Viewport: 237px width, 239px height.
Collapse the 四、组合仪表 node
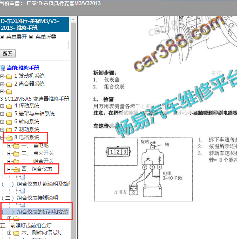point(9,169)
